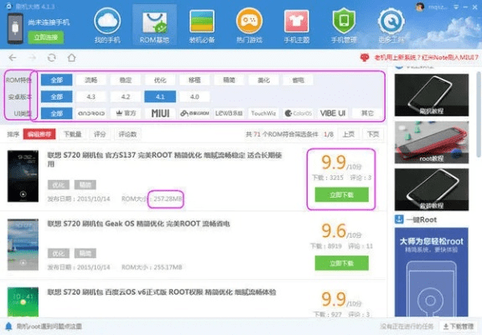The width and height of the screenshot is (482, 335).
Task: Click the green 立即连接 button
Action: tap(46, 38)
